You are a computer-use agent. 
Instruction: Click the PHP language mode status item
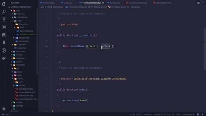click(x=178, y=115)
